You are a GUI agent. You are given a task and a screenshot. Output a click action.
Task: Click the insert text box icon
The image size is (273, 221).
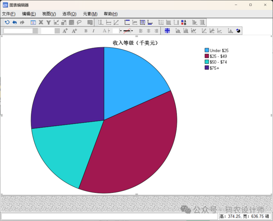pyautogui.click(x=143, y=22)
